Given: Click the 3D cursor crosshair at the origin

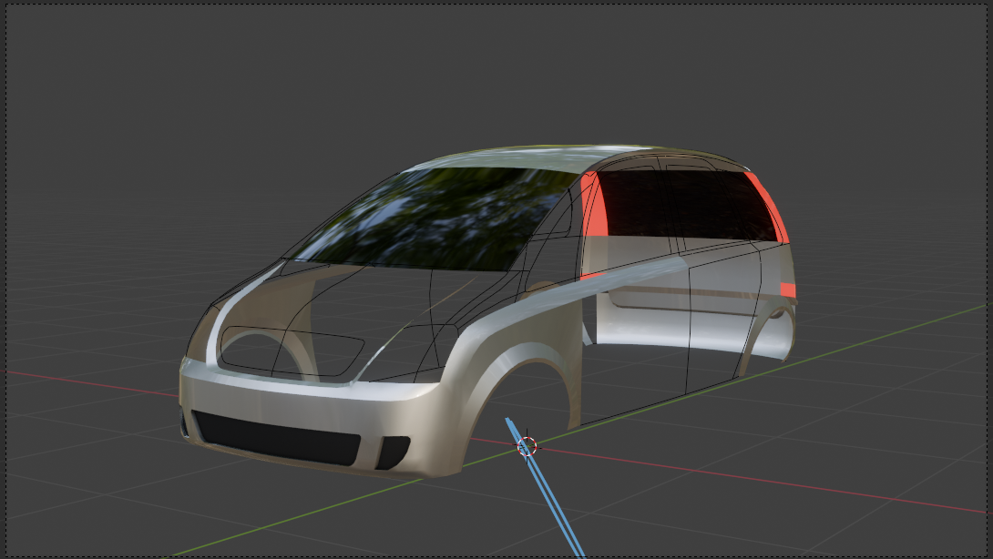Looking at the screenshot, I should [527, 446].
